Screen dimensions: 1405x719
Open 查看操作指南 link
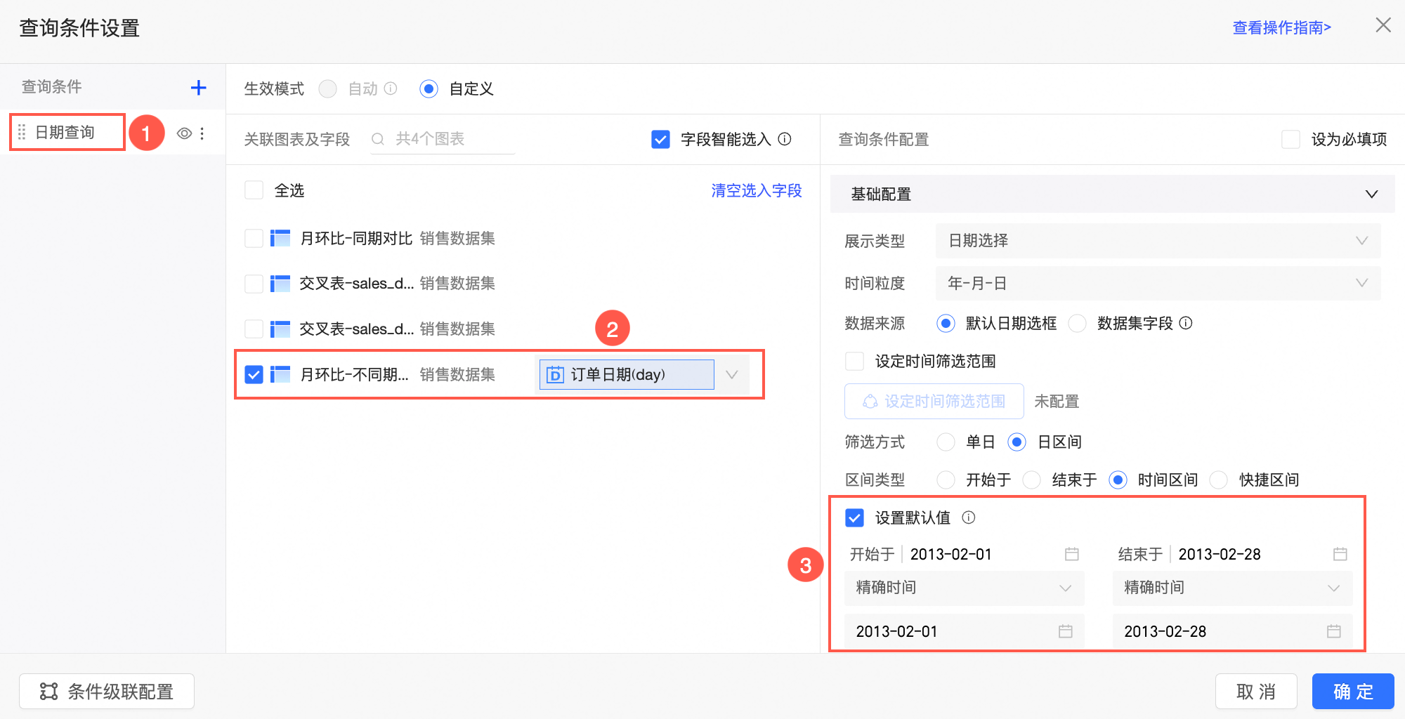[1282, 27]
